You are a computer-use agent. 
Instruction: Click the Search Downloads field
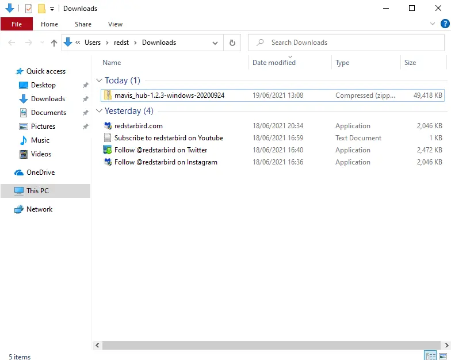346,43
